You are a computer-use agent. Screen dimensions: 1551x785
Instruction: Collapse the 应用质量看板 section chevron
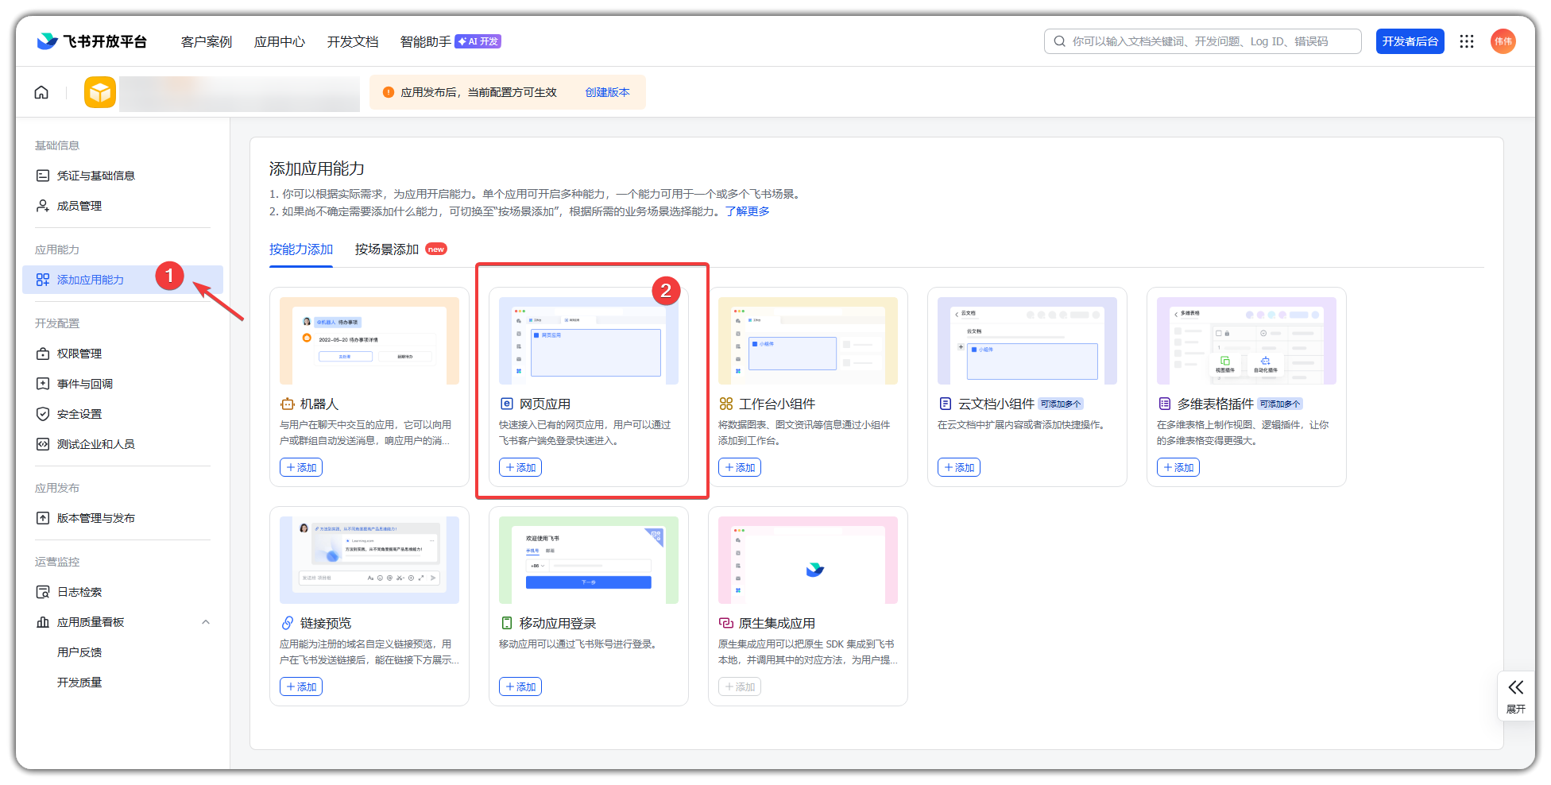pyautogui.click(x=206, y=622)
